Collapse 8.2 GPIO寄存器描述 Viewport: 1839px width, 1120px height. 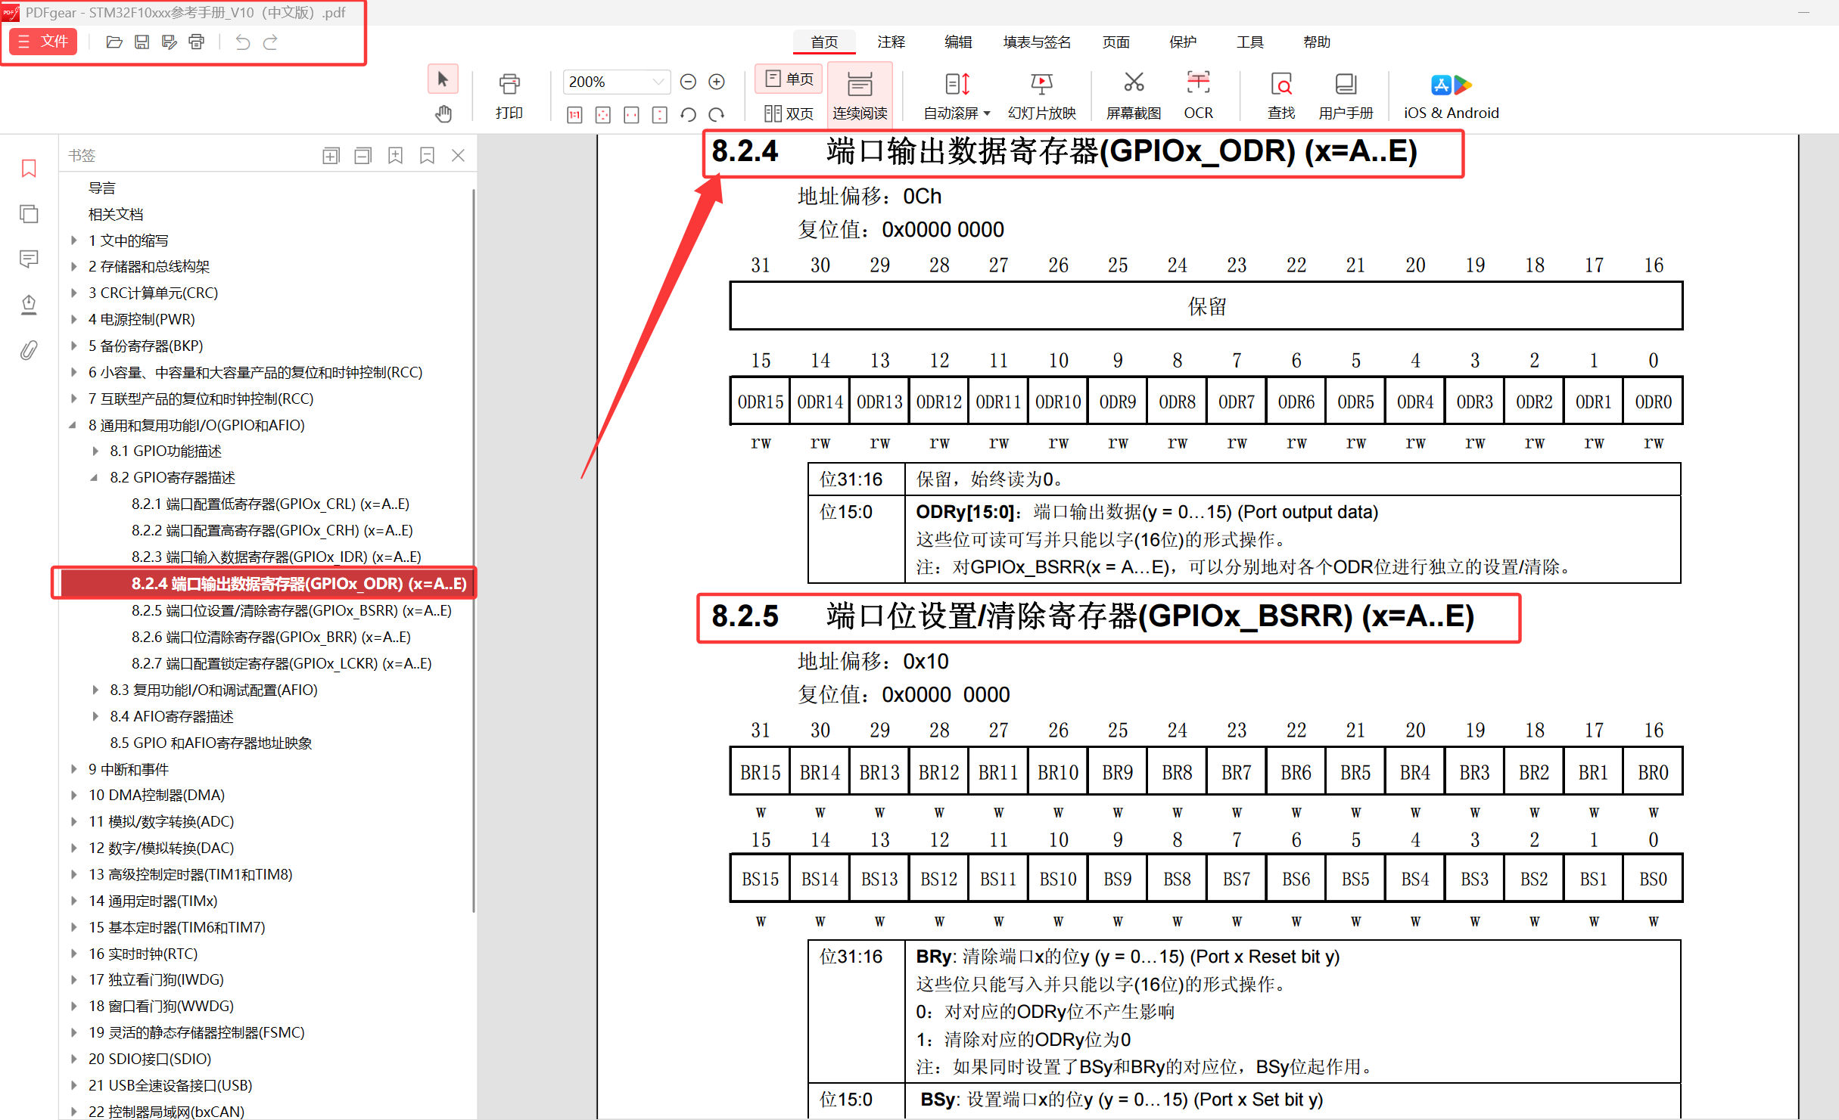(x=95, y=478)
